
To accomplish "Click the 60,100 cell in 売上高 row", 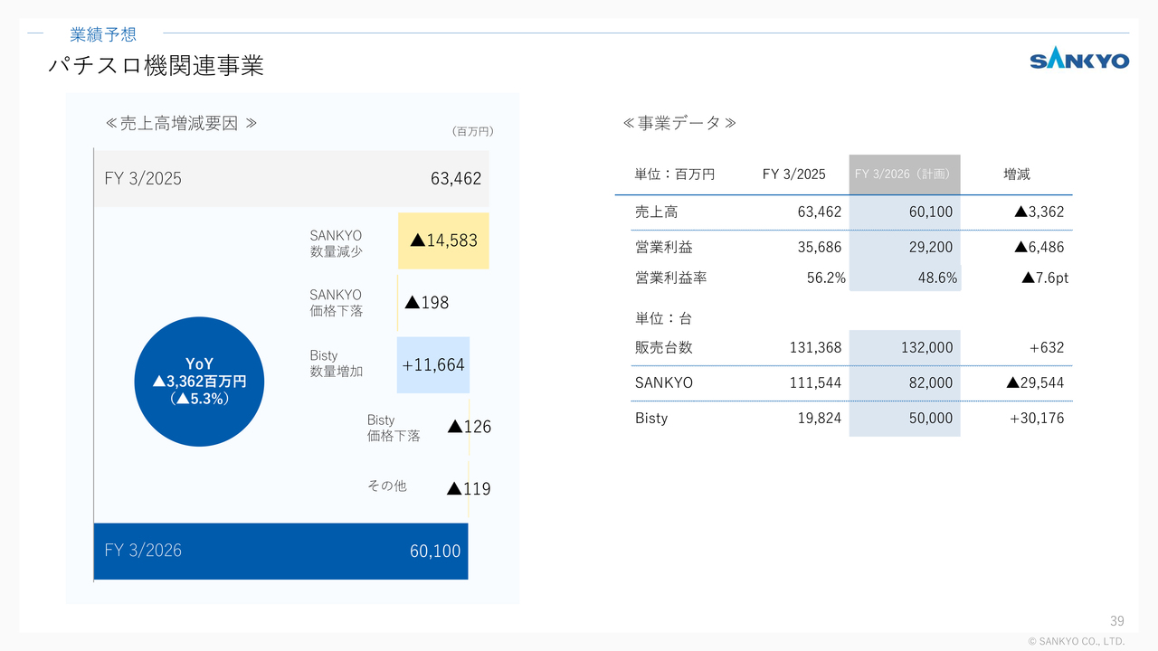I will [931, 212].
